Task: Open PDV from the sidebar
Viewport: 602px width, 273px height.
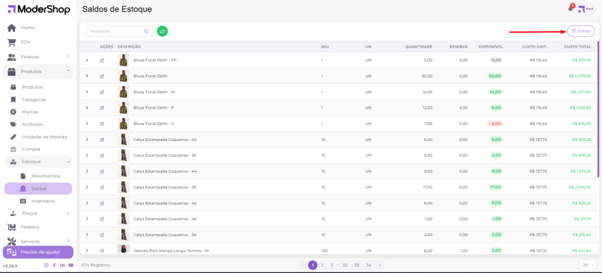Action: pos(26,42)
